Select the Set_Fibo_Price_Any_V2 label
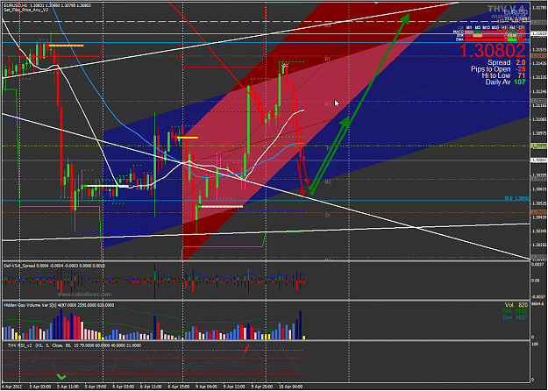 [x=25, y=10]
